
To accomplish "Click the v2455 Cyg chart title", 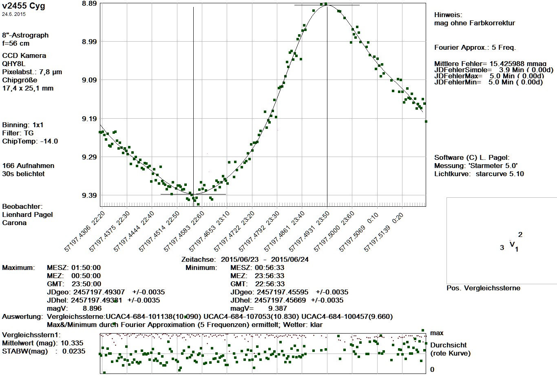I will (24, 6).
